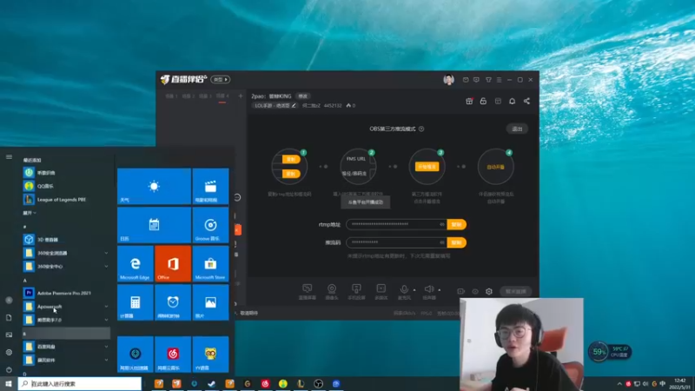The height and width of the screenshot is (391, 695).
Task: Select the first scene tab
Action: point(171,96)
